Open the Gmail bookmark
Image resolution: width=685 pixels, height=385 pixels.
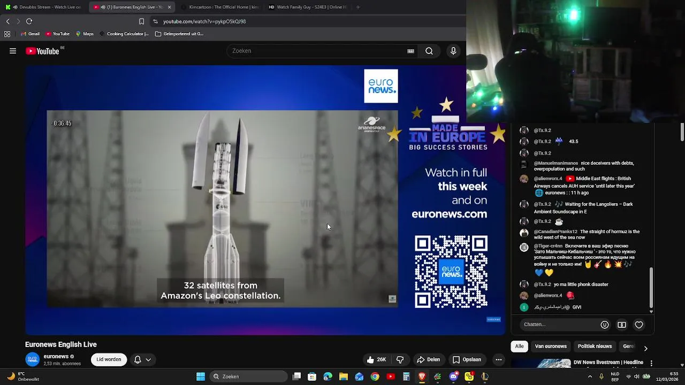tap(29, 34)
